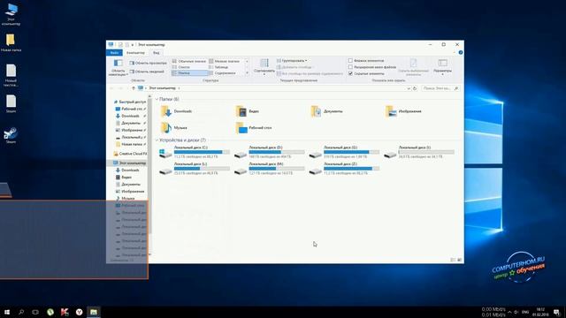Refresh the current folder view
Viewport: 566px width, 318px height.
coord(415,88)
